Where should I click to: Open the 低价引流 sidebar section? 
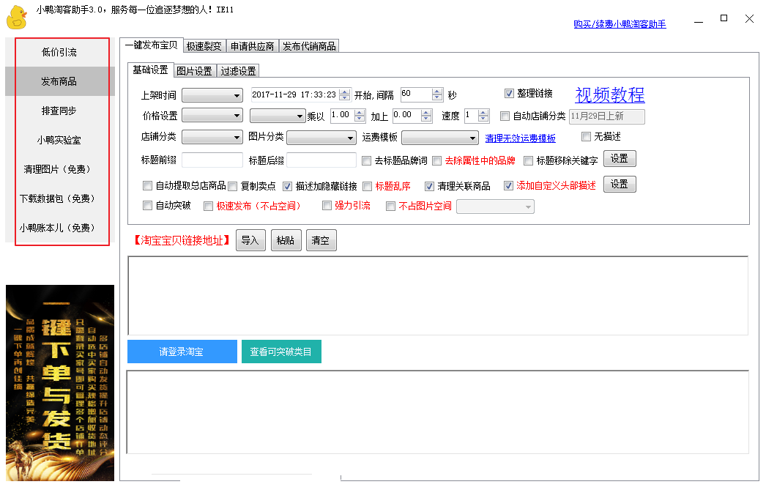pos(62,52)
